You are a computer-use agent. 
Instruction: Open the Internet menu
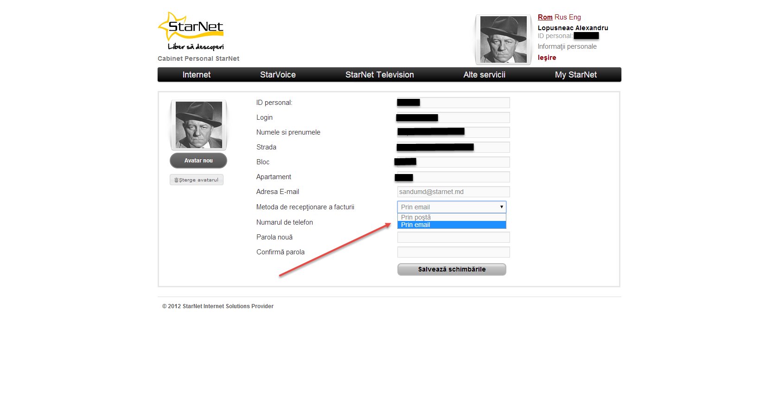[x=197, y=75]
